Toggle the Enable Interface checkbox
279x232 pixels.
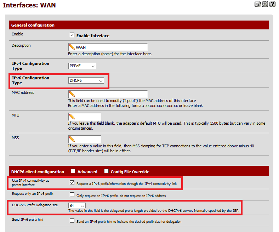pos(72,35)
